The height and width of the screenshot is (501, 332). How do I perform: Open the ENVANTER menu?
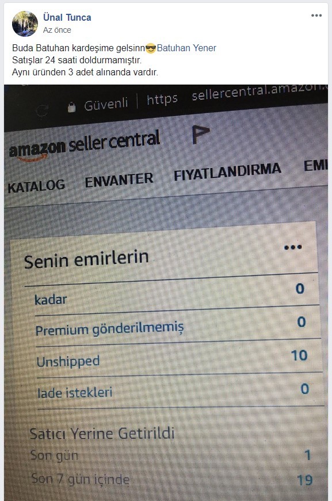(119, 179)
